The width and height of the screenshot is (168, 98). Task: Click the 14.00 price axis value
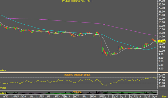point(162,36)
